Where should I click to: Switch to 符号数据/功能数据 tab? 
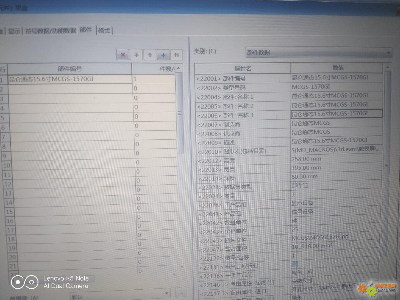click(x=50, y=31)
